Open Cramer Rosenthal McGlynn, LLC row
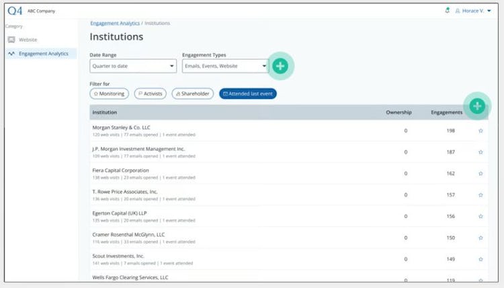504x288 pixels. point(289,238)
